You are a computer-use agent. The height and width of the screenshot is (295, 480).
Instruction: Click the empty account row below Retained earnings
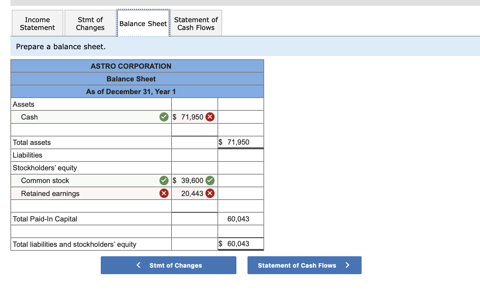coord(91,206)
